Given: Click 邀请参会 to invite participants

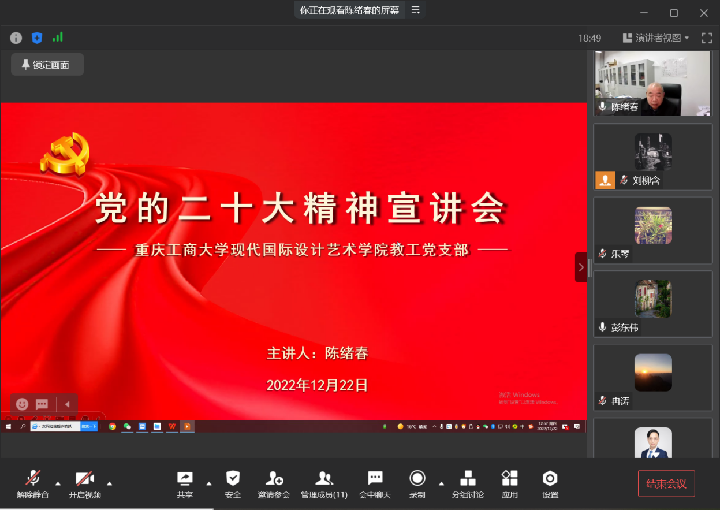Looking at the screenshot, I should coord(274,485).
